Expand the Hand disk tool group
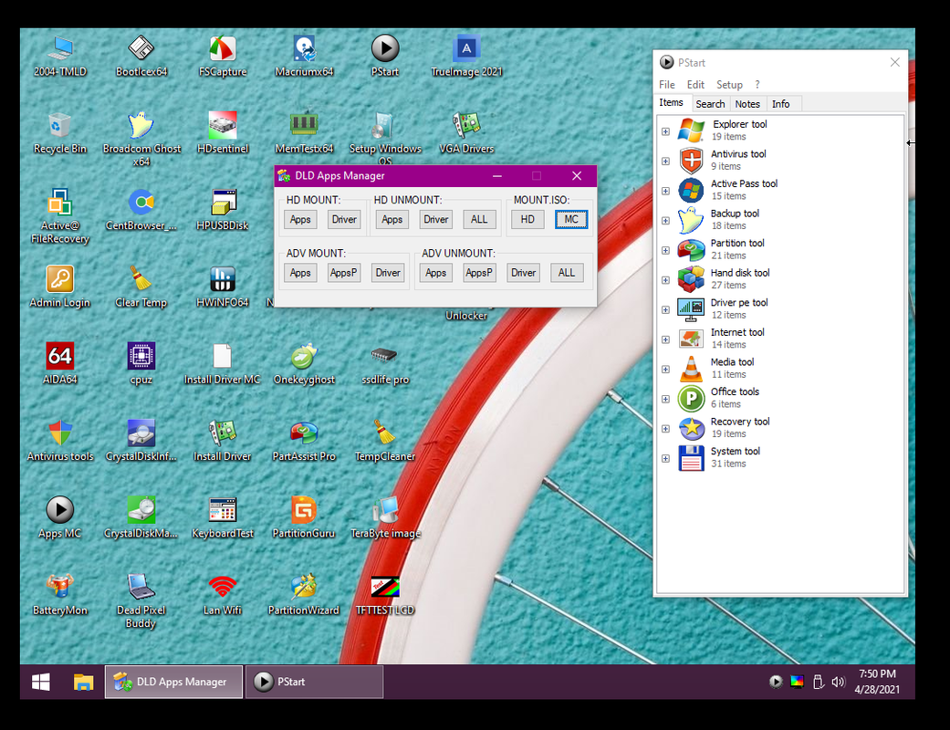The image size is (950, 730). coord(665,280)
